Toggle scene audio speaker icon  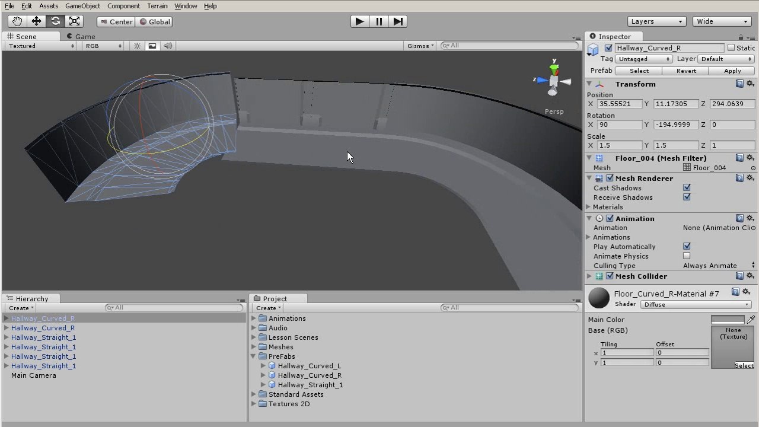(168, 46)
